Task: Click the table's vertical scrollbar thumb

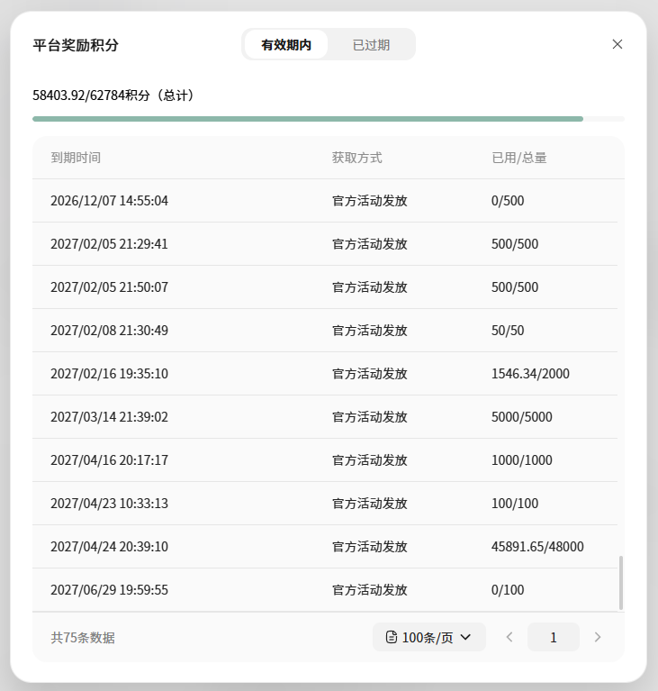Action: pyautogui.click(x=621, y=583)
